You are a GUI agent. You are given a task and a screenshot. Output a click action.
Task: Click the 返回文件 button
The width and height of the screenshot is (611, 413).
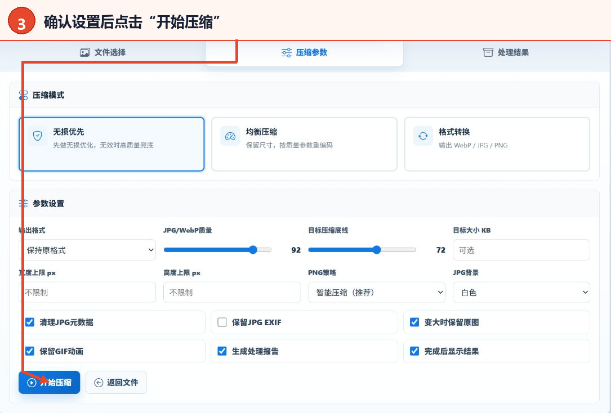click(116, 382)
